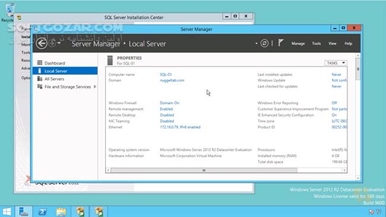386x217 pixels.
Task: Click the Dashboard grid icon
Action: point(40,63)
